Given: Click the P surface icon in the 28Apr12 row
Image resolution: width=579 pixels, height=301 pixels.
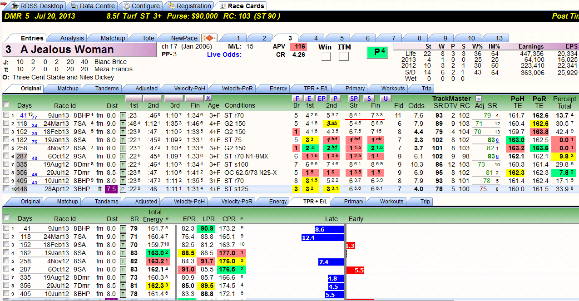Looking at the screenshot, I should (x=123, y=189).
